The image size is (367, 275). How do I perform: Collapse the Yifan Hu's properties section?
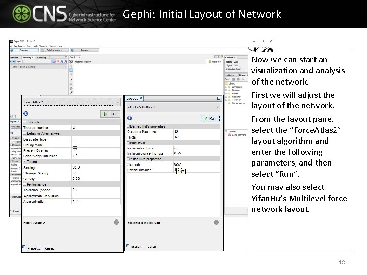(x=128, y=159)
